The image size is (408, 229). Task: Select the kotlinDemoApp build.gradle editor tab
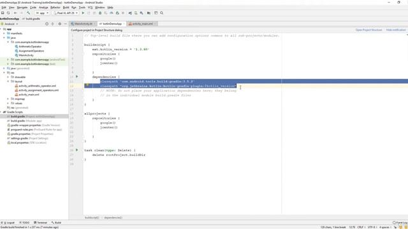tap(112, 24)
